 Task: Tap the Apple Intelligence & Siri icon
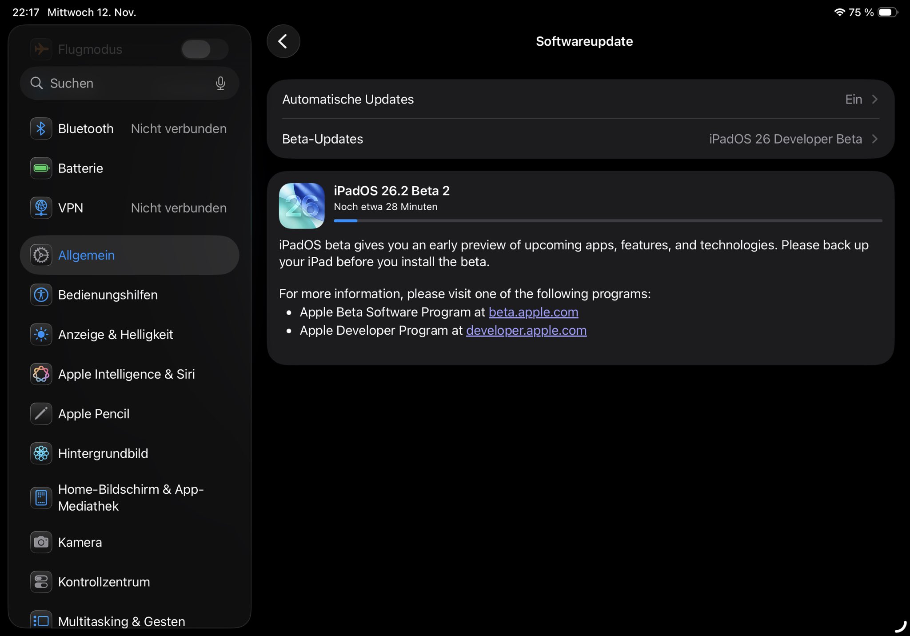pos(41,374)
